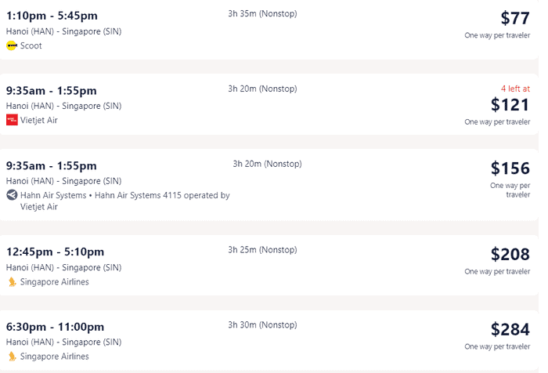Image resolution: width=548 pixels, height=373 pixels.
Task: Open the 12:45pm - 5:10pm flight card
Action: pyautogui.click(x=269, y=265)
